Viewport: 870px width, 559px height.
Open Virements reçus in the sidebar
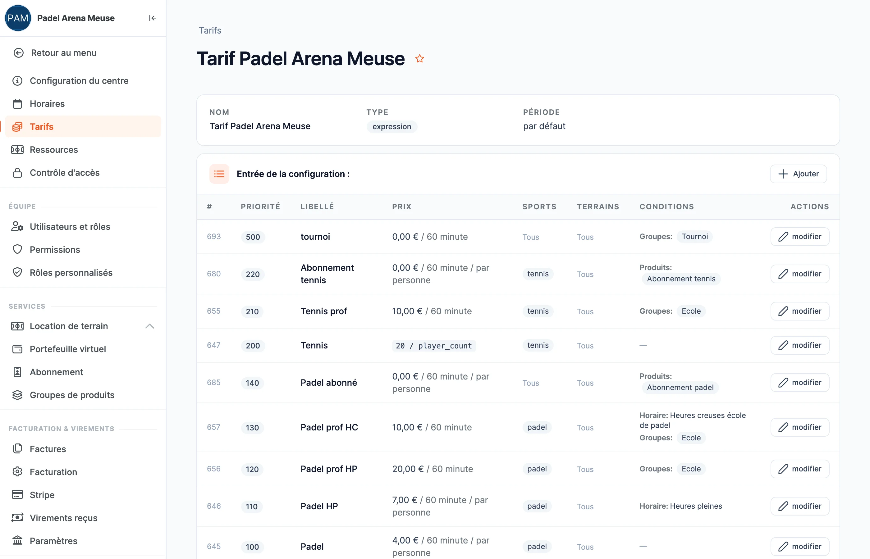click(83, 518)
